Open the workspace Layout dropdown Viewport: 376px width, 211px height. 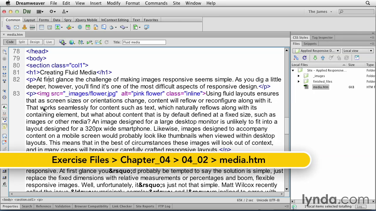click(x=40, y=12)
